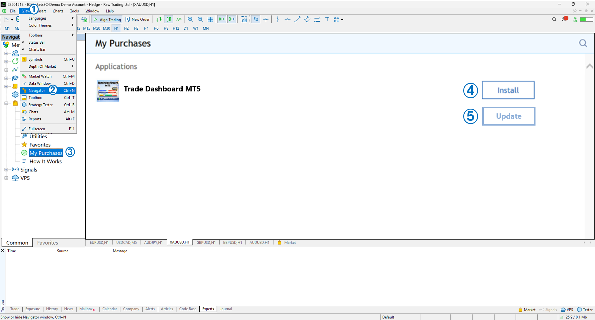Screen dimensions: 595x320
Task: Click the Message column header
Action: click(120, 251)
